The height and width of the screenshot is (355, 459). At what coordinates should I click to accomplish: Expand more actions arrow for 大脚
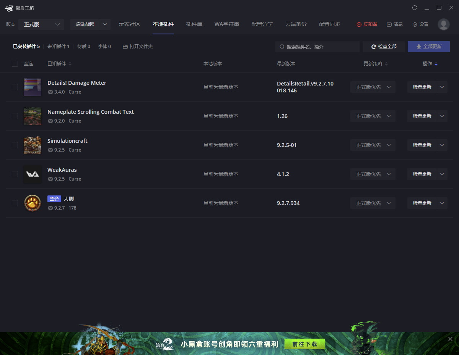442,203
